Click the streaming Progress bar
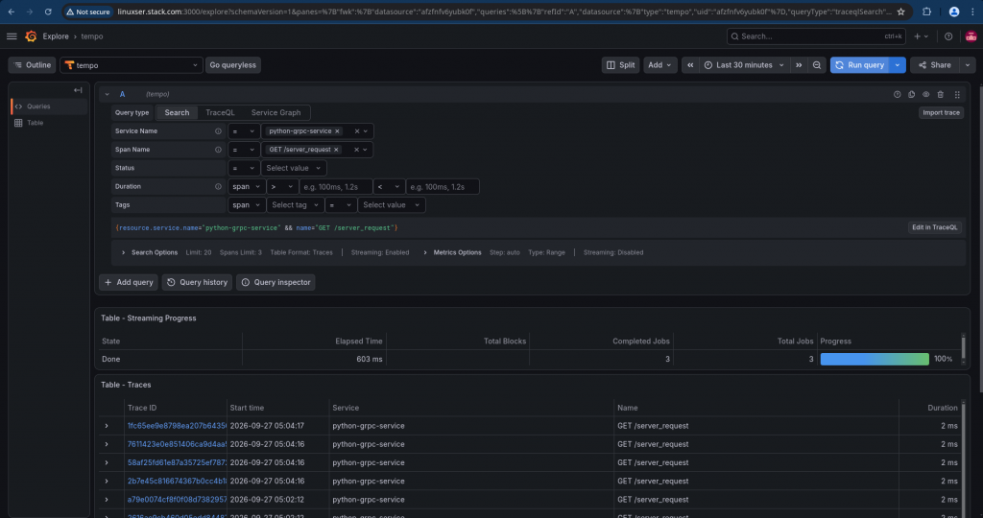The image size is (983, 518). [x=875, y=359]
